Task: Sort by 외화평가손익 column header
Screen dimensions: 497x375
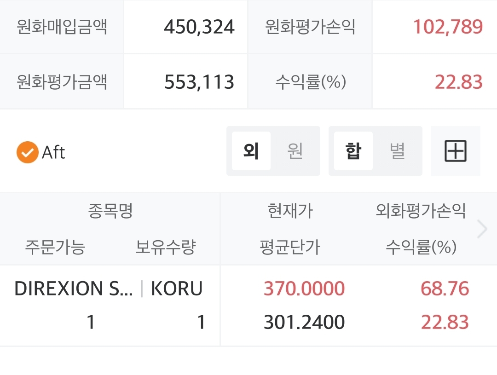Action: (421, 211)
